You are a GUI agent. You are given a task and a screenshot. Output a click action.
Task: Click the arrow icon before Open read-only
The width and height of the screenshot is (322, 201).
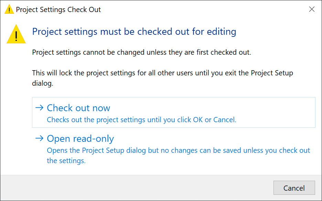39,138
